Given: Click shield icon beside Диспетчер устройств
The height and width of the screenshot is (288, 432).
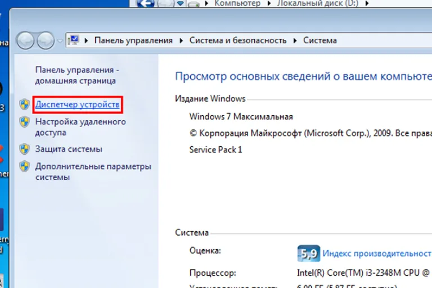Looking at the screenshot, I should (25, 105).
